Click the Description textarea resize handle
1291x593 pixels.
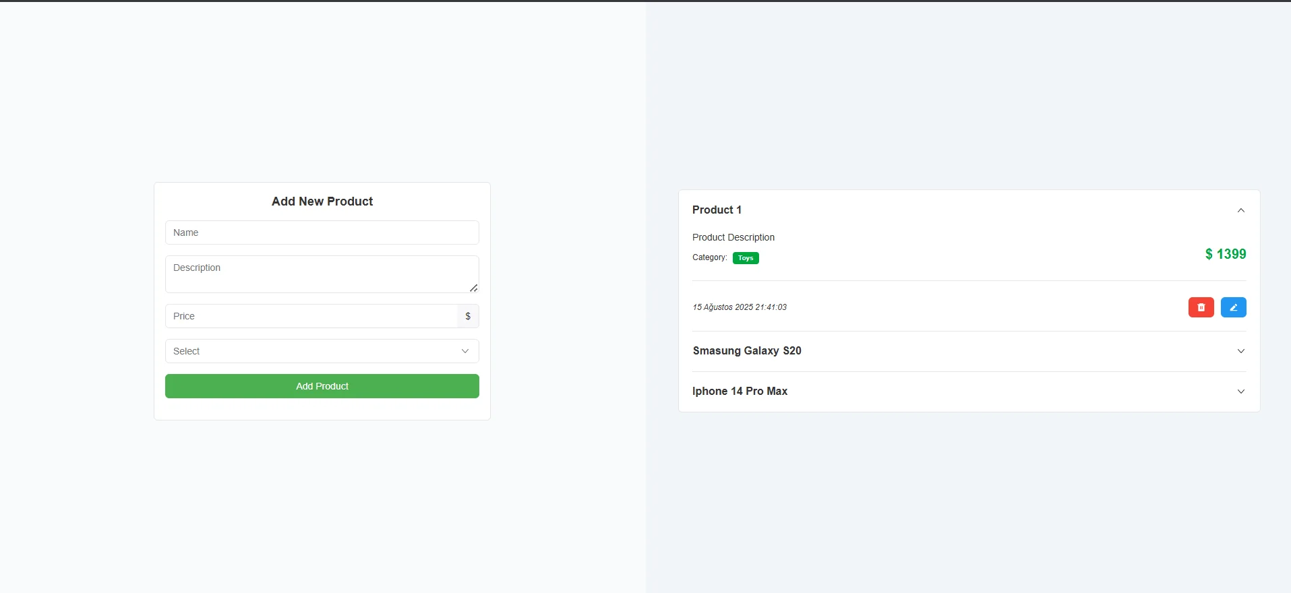click(474, 288)
